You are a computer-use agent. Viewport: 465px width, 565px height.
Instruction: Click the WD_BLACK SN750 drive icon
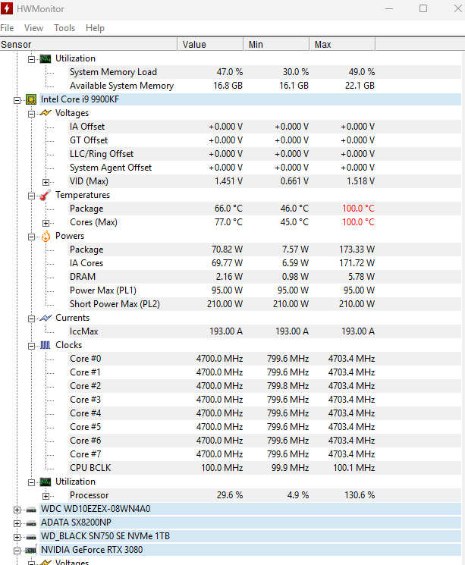(31, 537)
